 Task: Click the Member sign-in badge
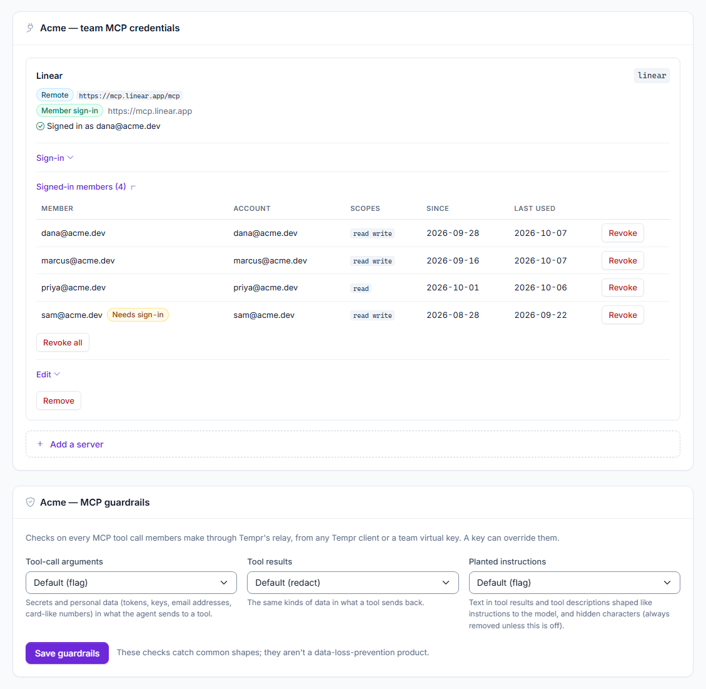coord(69,111)
